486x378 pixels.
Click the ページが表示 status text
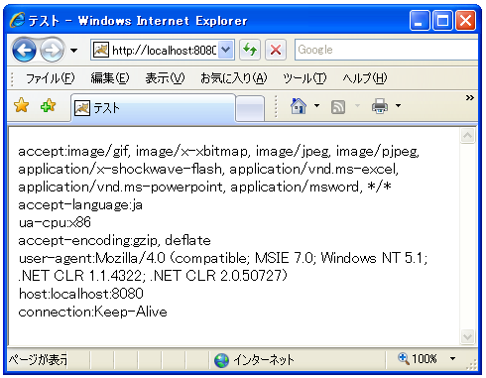click(x=38, y=360)
